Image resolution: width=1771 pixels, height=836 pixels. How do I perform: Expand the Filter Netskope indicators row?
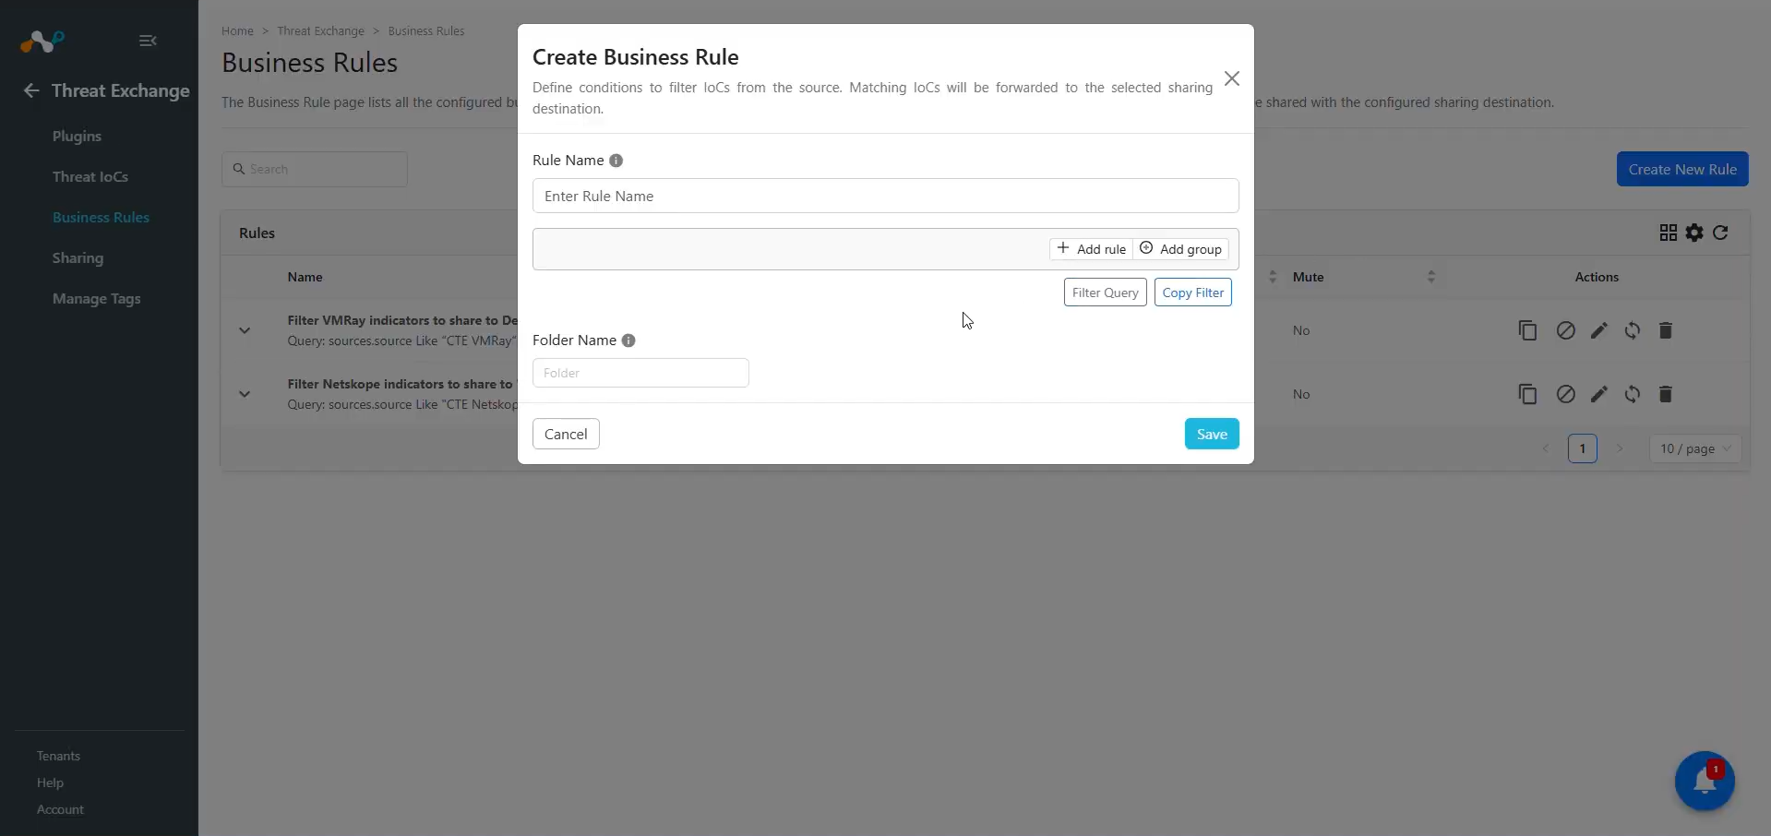(245, 394)
